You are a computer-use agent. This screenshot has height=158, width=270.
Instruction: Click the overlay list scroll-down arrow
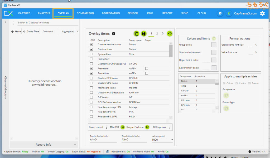point(171,118)
